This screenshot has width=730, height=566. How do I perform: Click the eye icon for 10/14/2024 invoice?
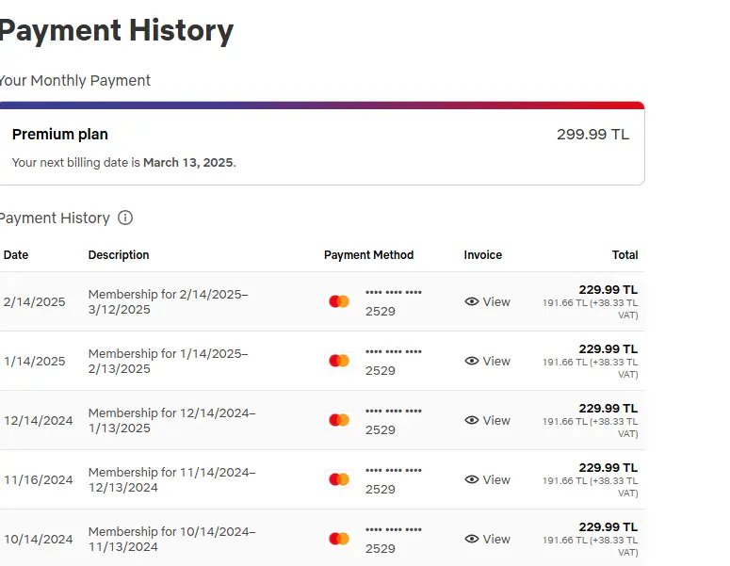pos(472,539)
